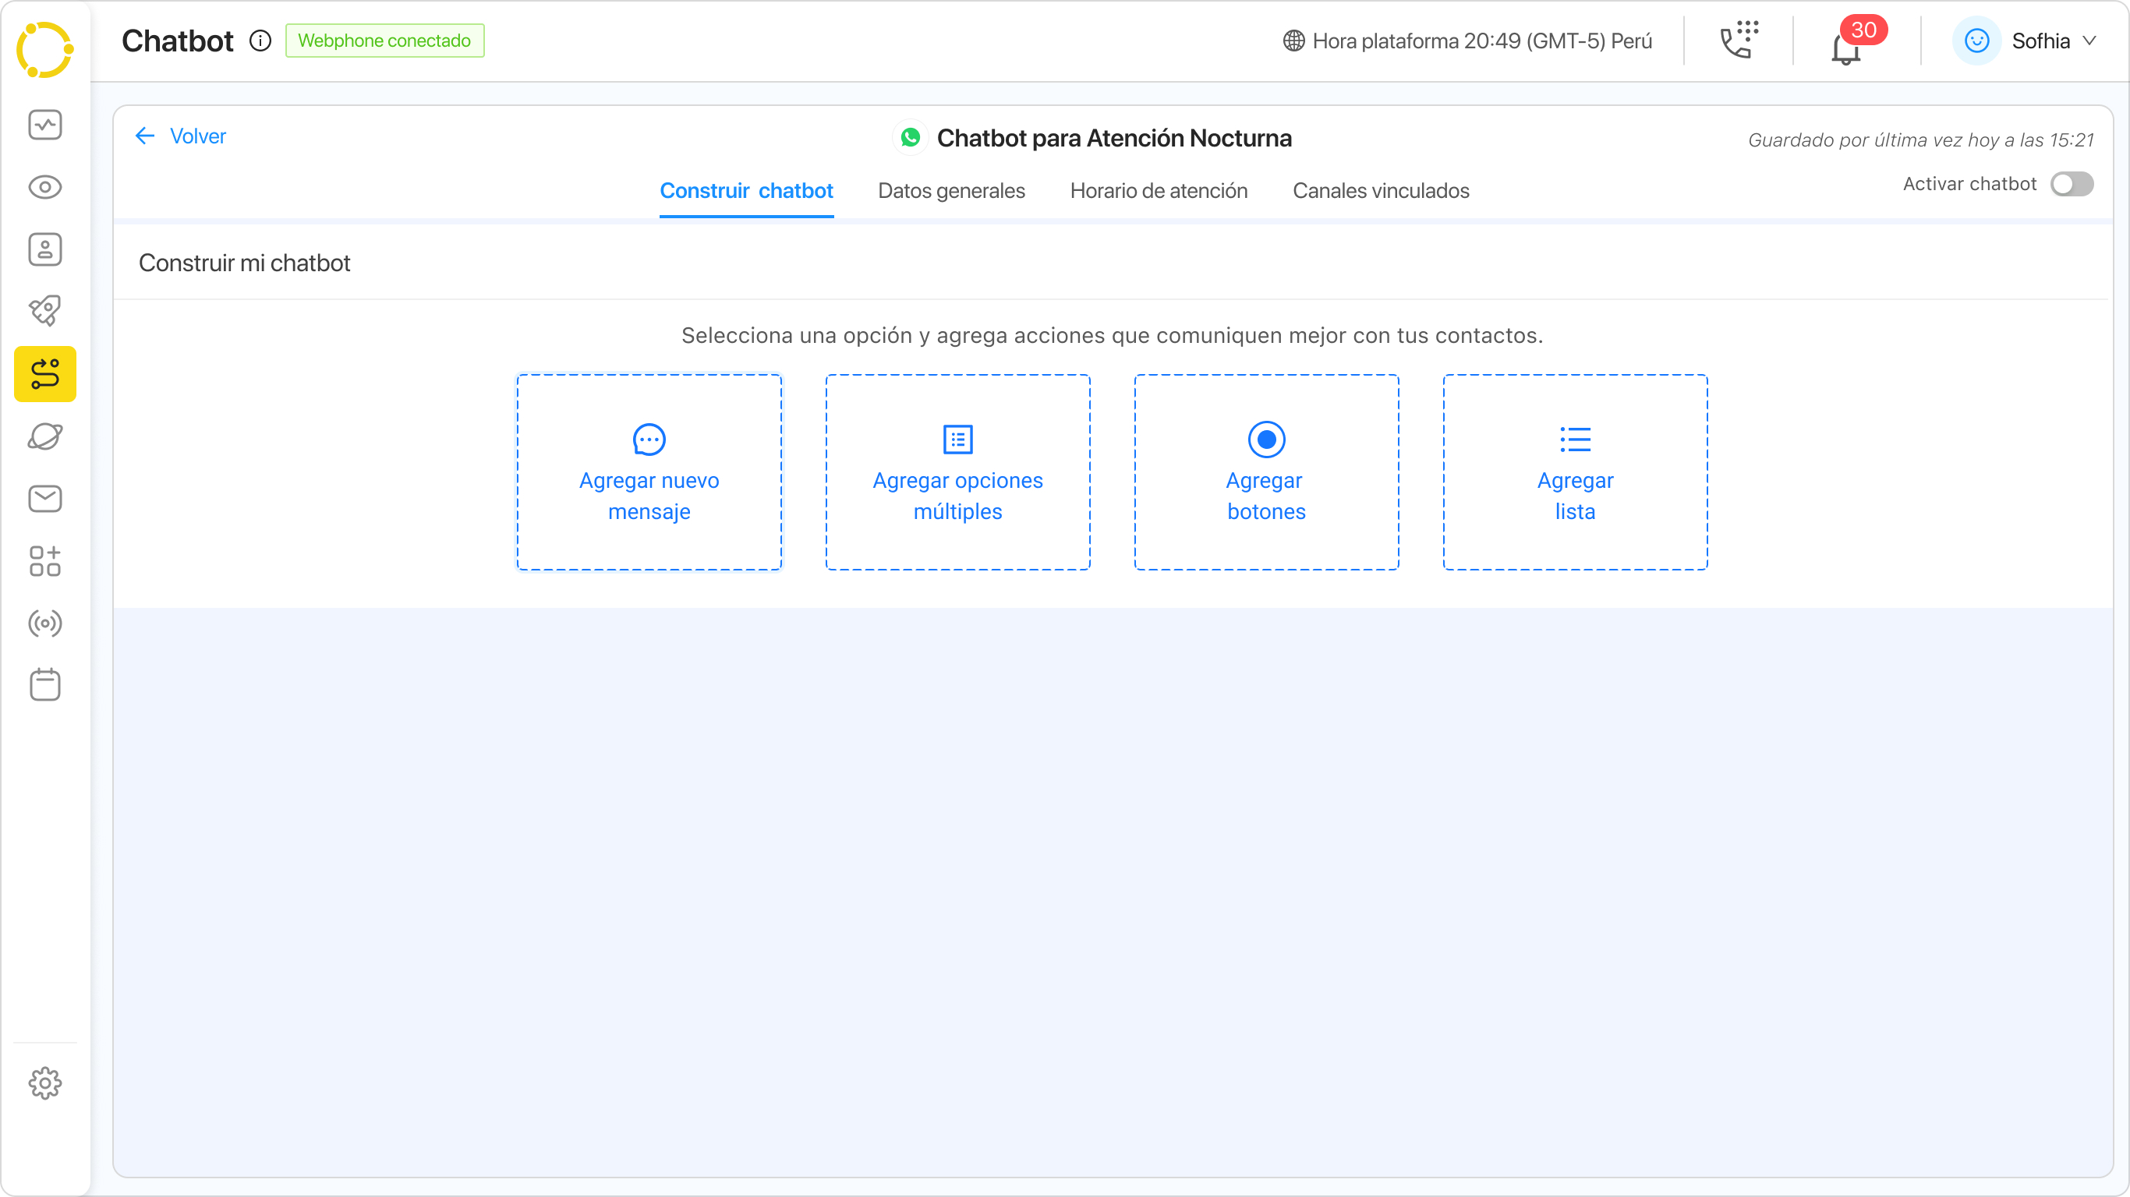This screenshot has height=1197, width=2130.
Task: Click Agregar opciones múltiples label
Action: click(957, 496)
